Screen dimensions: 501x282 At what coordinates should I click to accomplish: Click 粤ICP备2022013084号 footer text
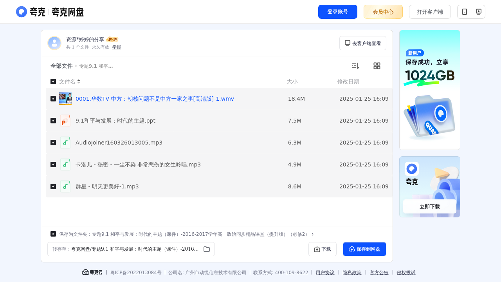136,273
